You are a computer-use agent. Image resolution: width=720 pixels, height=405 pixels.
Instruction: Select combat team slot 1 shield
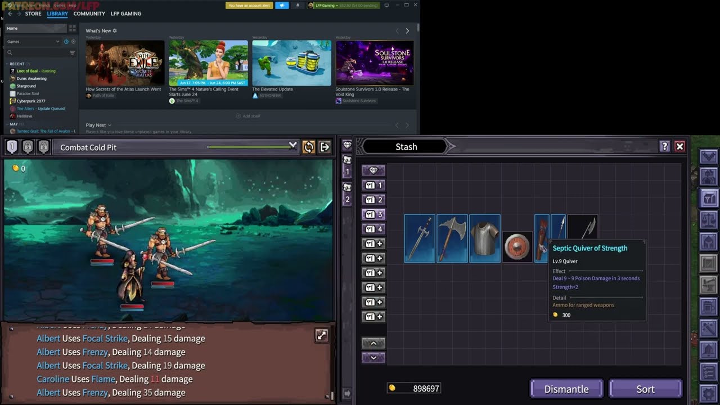point(12,147)
